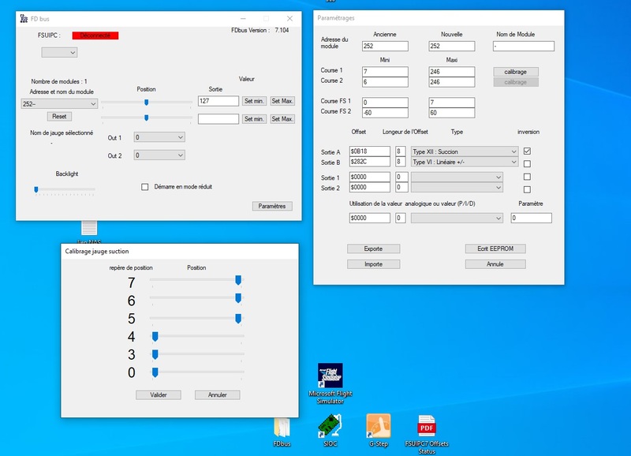Open Microsoft Flight Simulator desktop shortcut
The width and height of the screenshot is (631, 456).
(x=330, y=376)
